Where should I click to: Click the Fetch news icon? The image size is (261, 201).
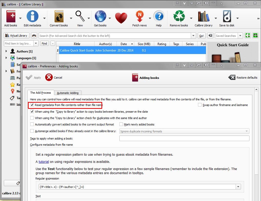point(140,16)
